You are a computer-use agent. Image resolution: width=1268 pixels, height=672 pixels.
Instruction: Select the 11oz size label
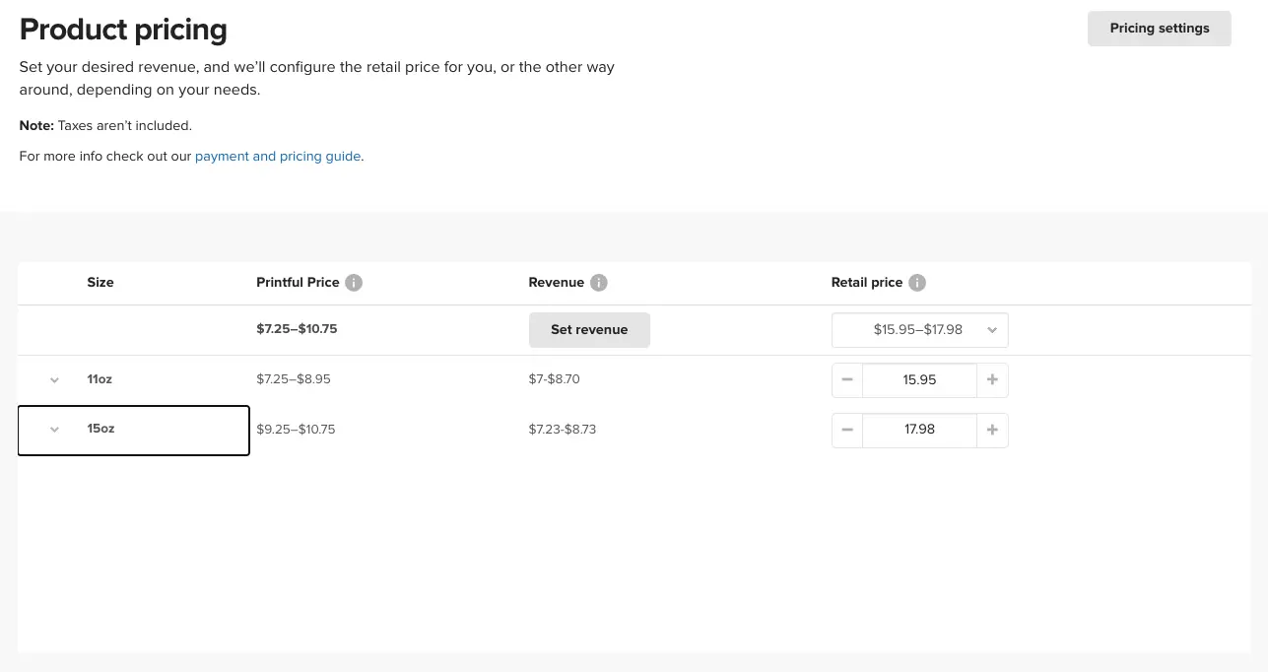click(x=100, y=379)
